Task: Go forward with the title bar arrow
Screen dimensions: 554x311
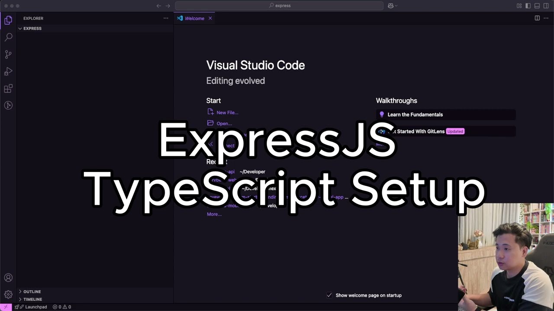Action: click(168, 6)
